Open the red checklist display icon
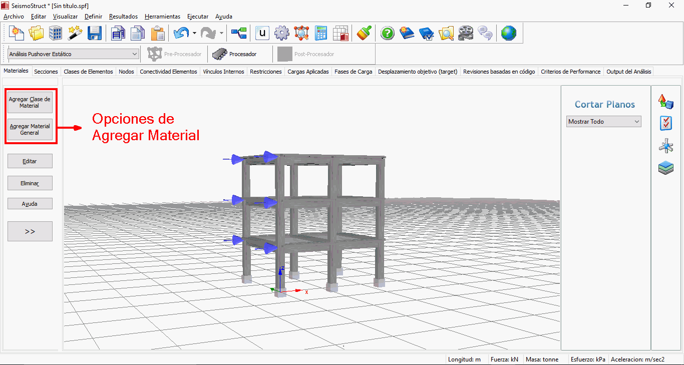This screenshot has width=684, height=365. 665,123
